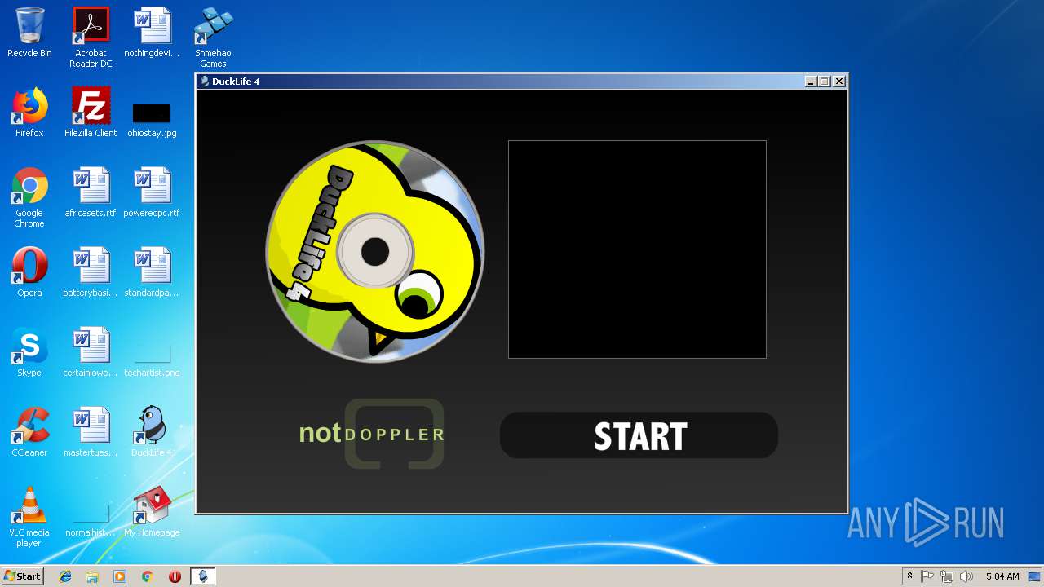Image resolution: width=1044 pixels, height=587 pixels.
Task: Select poweredpc.rtf document
Action: 152,192
